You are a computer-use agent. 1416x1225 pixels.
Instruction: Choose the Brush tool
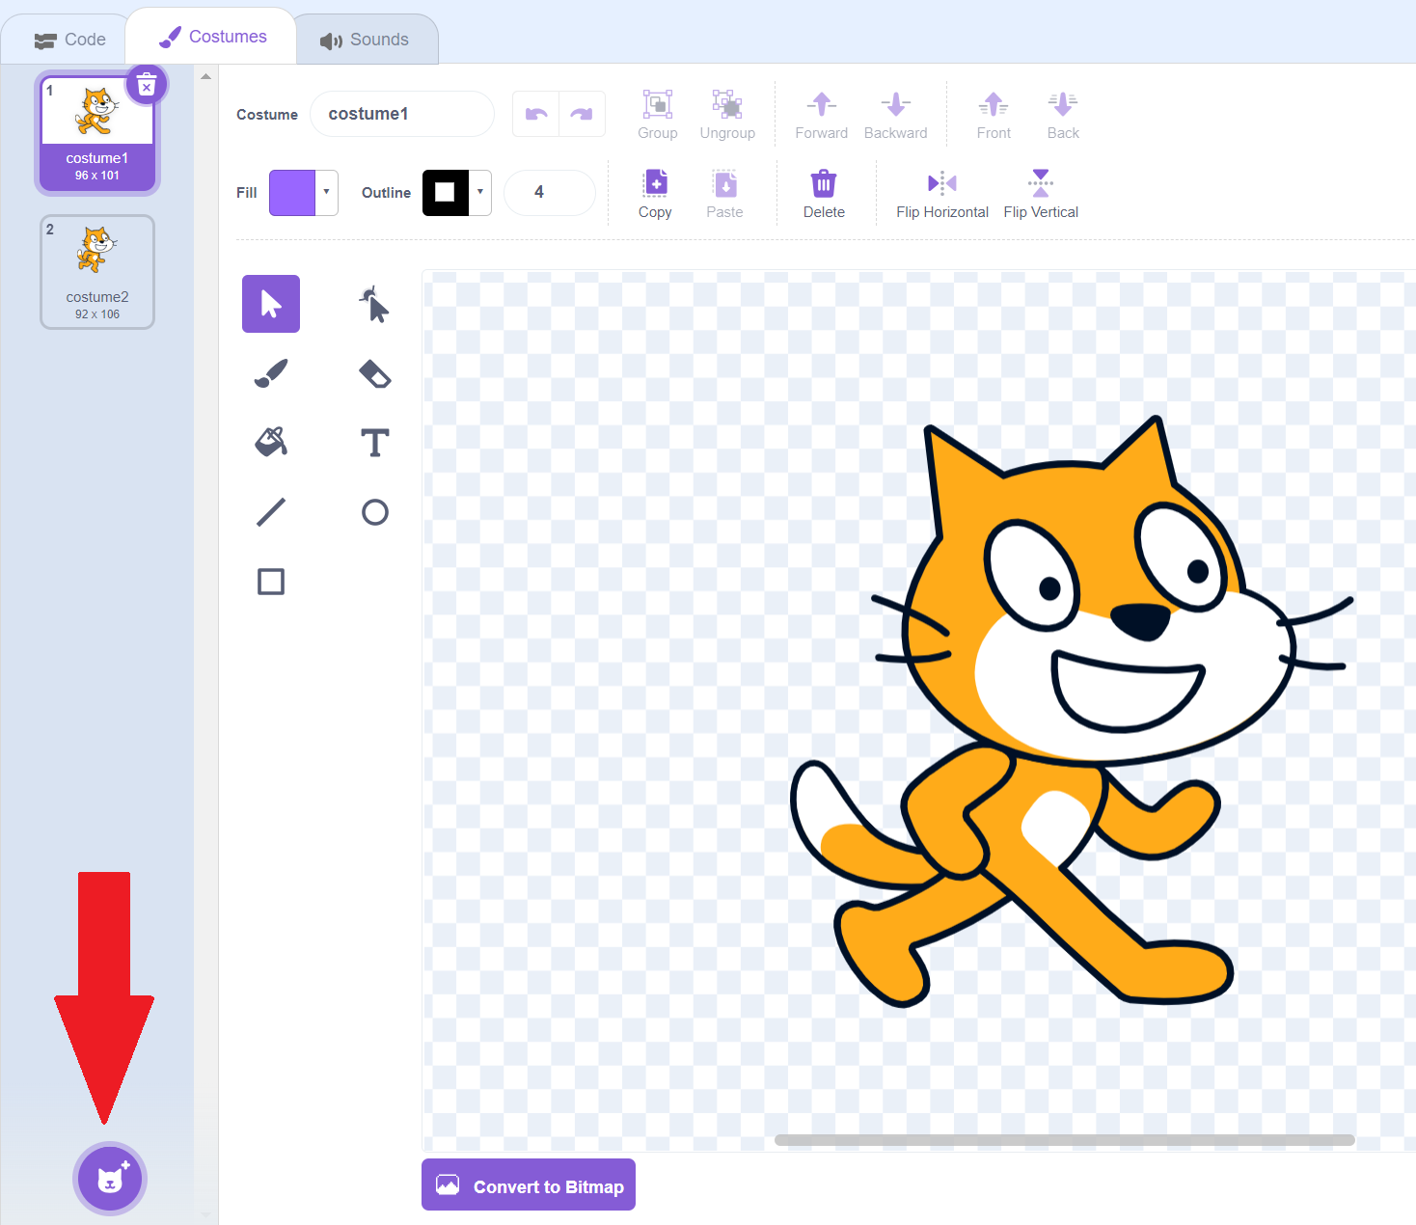(x=271, y=373)
